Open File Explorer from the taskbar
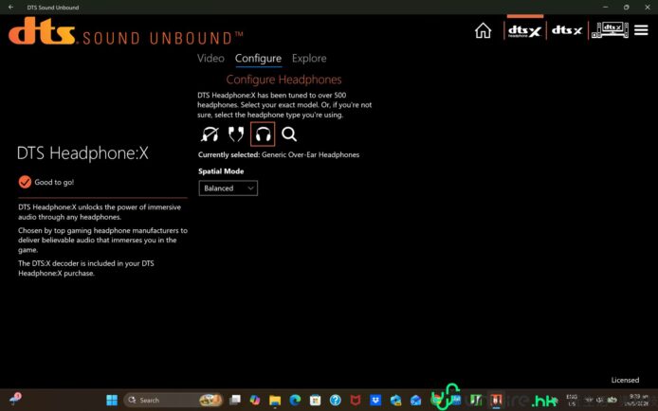Viewport: 658px width, 411px height. tap(275, 401)
